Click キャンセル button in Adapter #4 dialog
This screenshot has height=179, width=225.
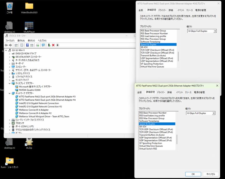(209, 174)
